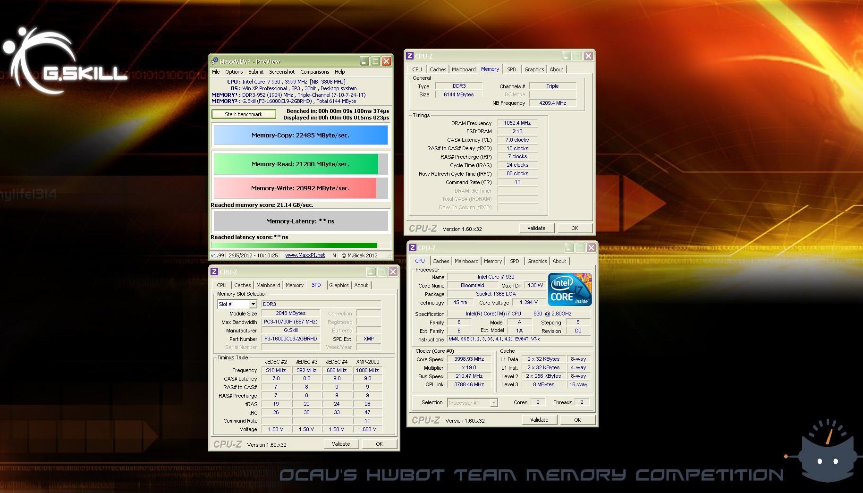Click the MaxxMEM² title bar app icon
Screen dimensions: 863x493
click(x=214, y=61)
